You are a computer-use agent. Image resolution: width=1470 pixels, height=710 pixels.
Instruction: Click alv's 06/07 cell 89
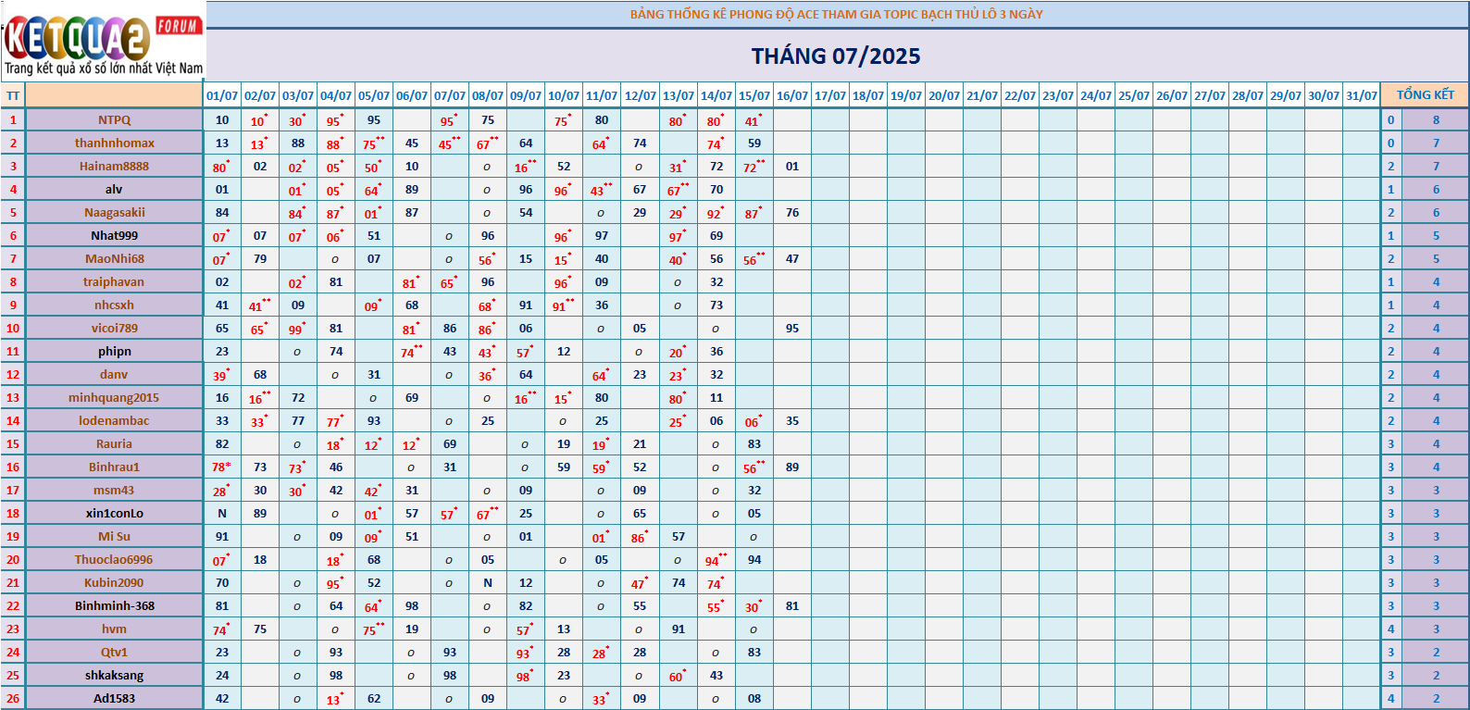412,189
